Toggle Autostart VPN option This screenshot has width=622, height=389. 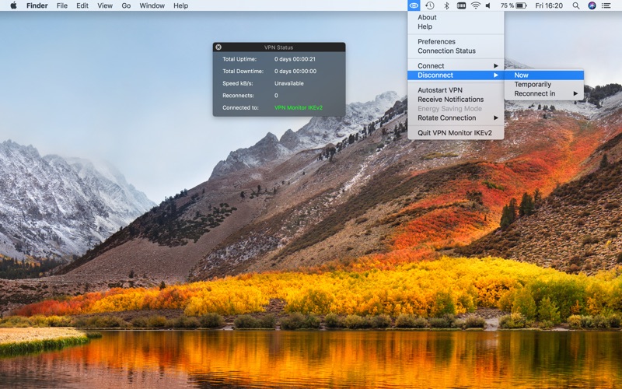[x=456, y=90]
